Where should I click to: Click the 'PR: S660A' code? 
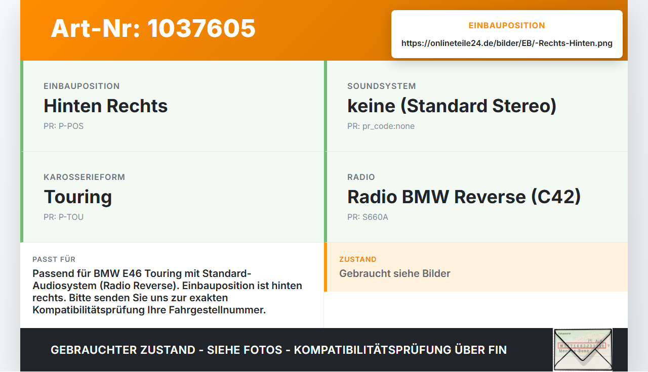pos(368,217)
